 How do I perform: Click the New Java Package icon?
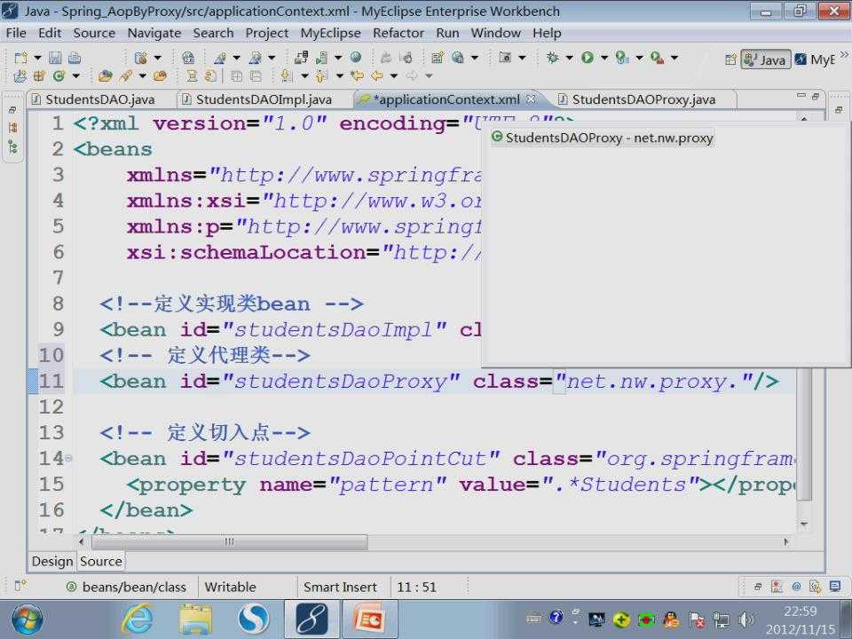pos(39,75)
